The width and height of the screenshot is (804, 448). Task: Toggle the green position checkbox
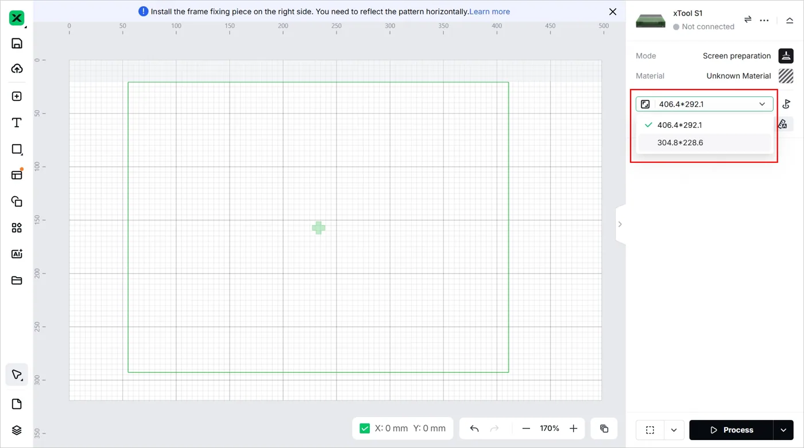click(x=365, y=428)
